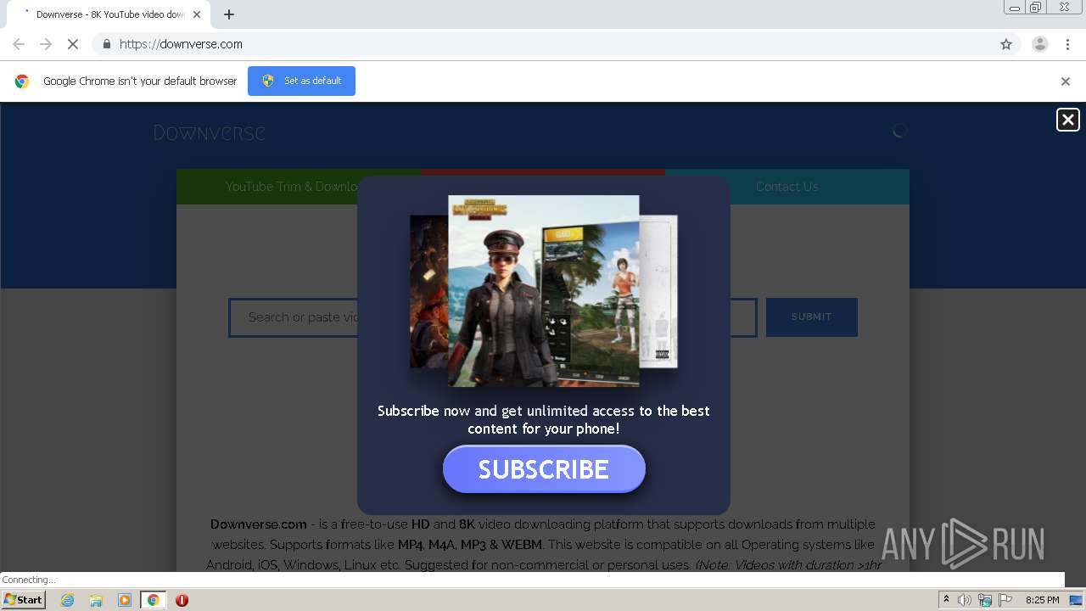Open a new browser tab
This screenshot has width=1086, height=611.
pyautogui.click(x=229, y=14)
